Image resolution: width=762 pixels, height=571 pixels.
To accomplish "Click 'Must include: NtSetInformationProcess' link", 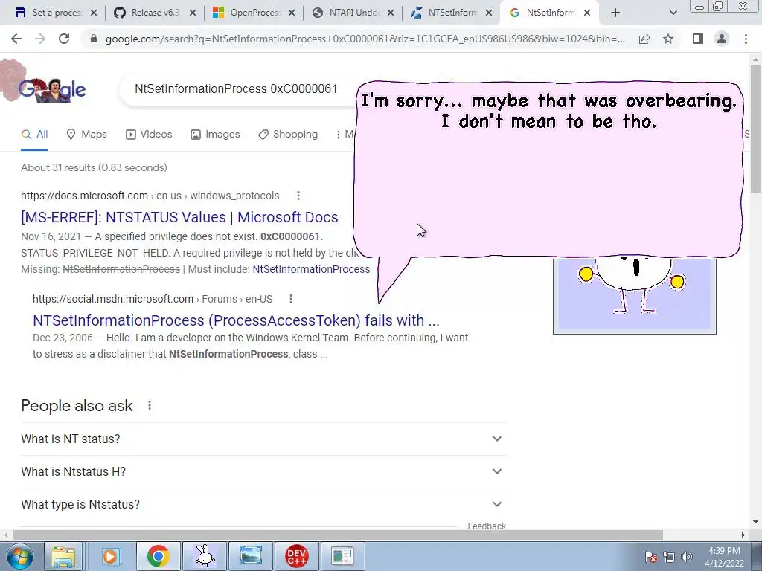I will [311, 269].
